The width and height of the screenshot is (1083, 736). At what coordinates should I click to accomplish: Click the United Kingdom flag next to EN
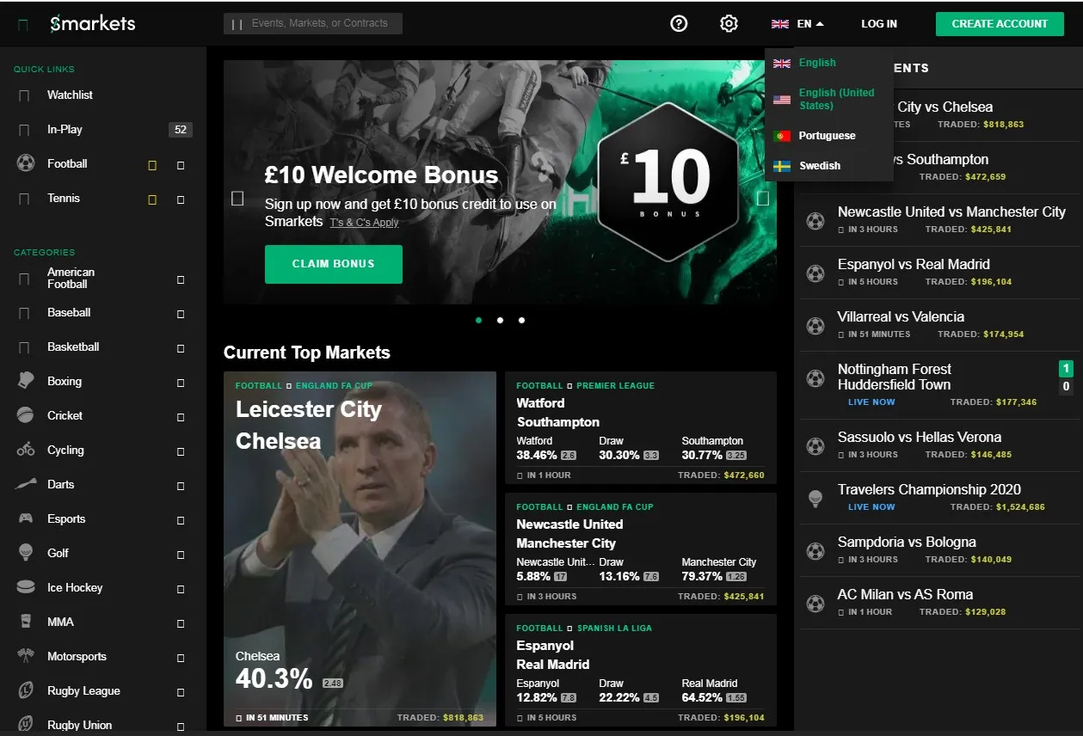(x=780, y=24)
